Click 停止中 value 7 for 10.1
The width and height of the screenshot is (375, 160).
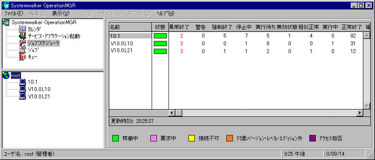[x=246, y=36]
